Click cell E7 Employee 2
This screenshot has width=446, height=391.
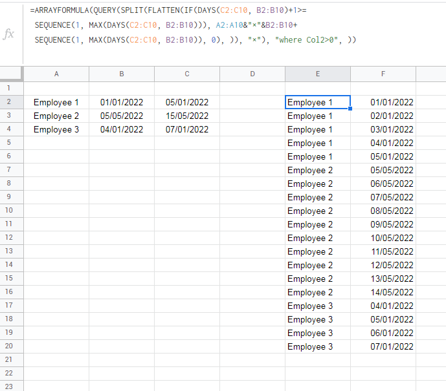318,170
